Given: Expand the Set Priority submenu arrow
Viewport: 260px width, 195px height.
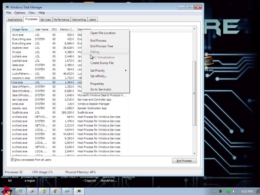Looking at the screenshot, I should pos(126,71).
